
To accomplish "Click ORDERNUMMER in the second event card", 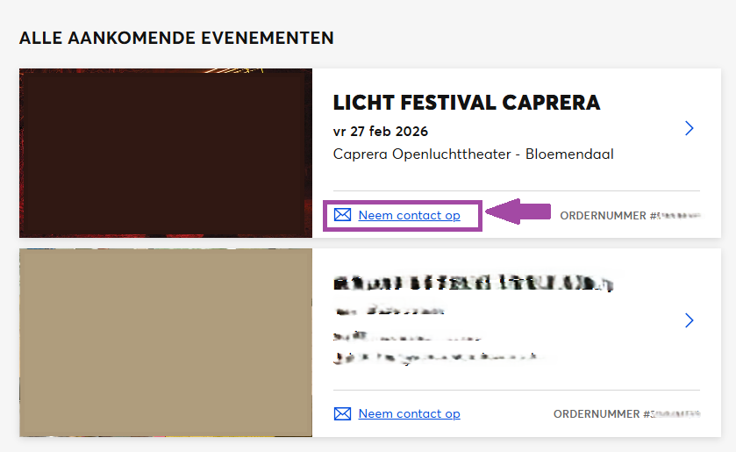I will (626, 414).
